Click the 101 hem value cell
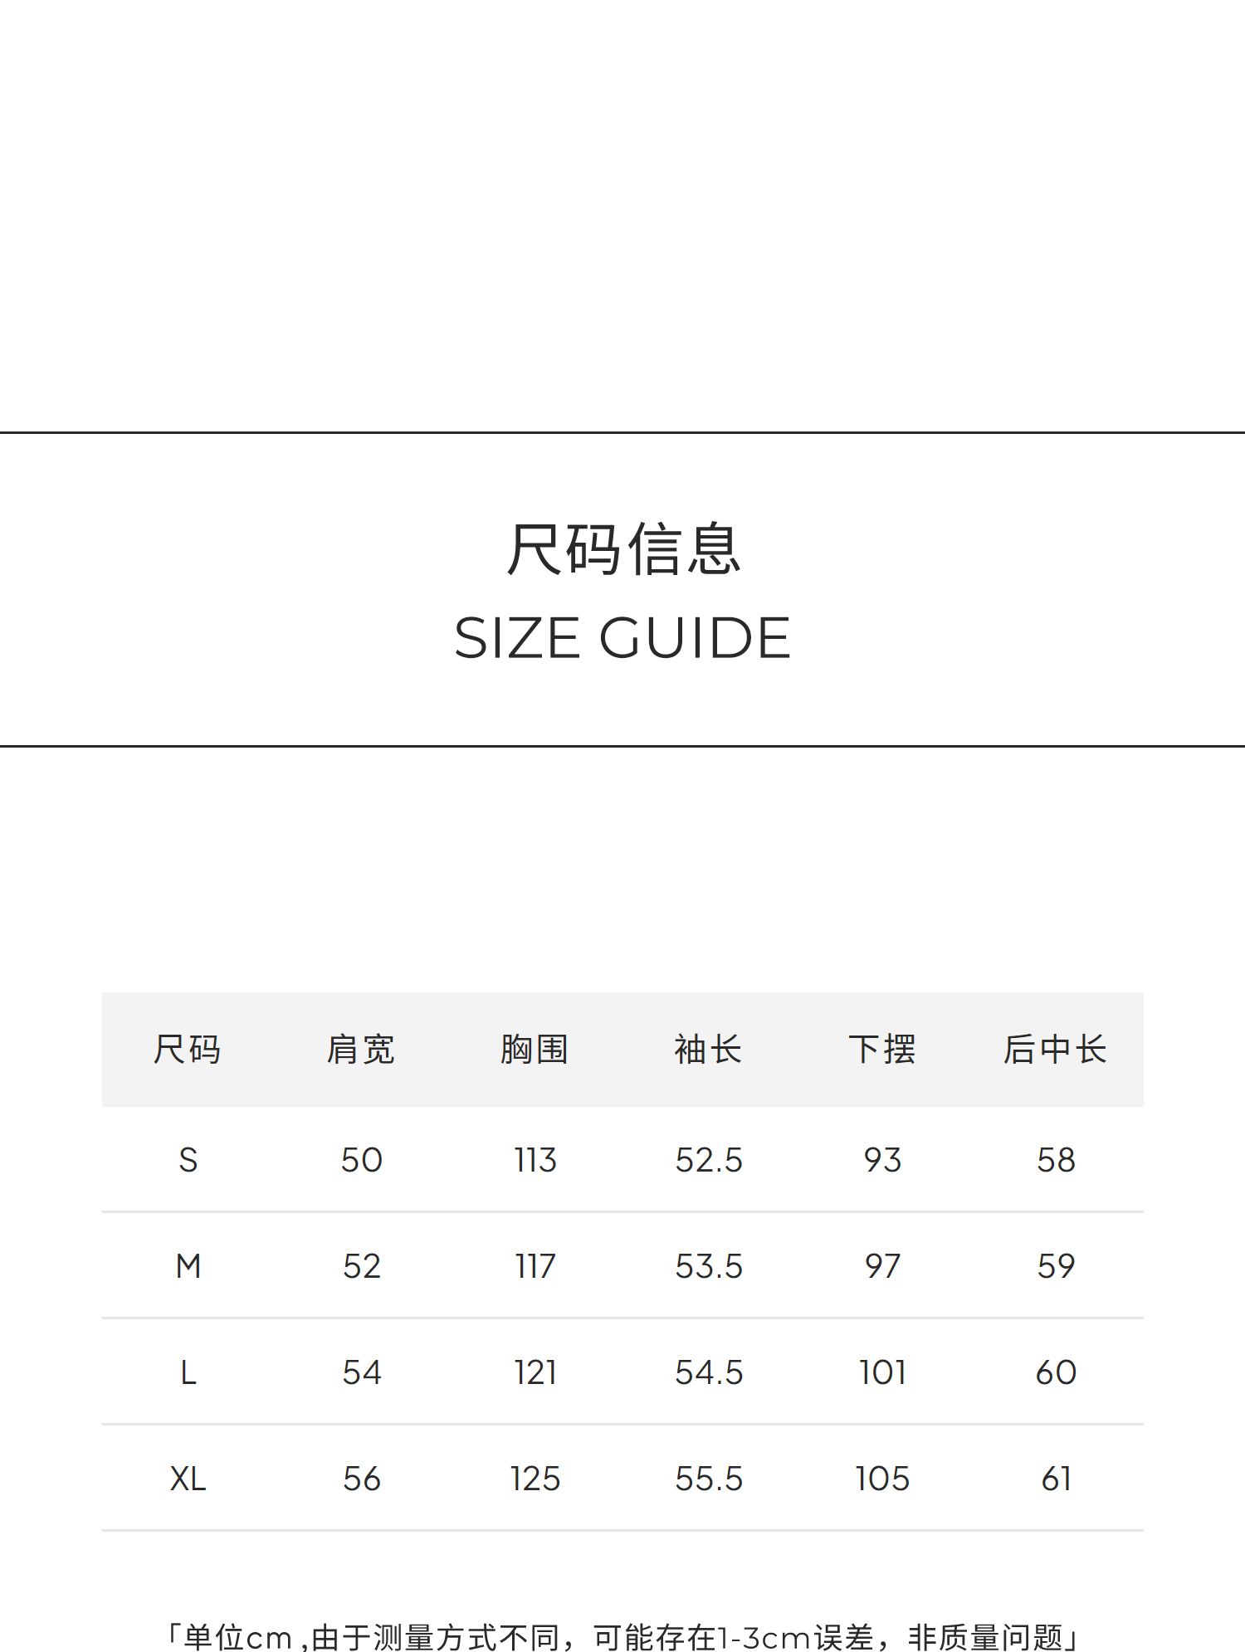The height and width of the screenshot is (1652, 1245). coord(882,1372)
